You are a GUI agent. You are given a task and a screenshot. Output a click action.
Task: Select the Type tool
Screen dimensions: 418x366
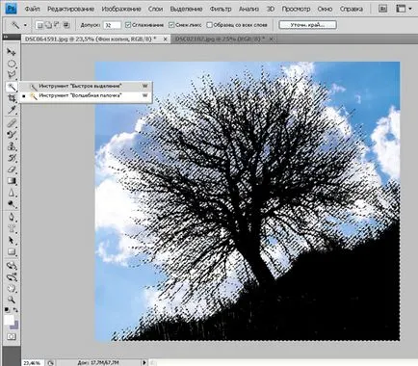pos(12,229)
